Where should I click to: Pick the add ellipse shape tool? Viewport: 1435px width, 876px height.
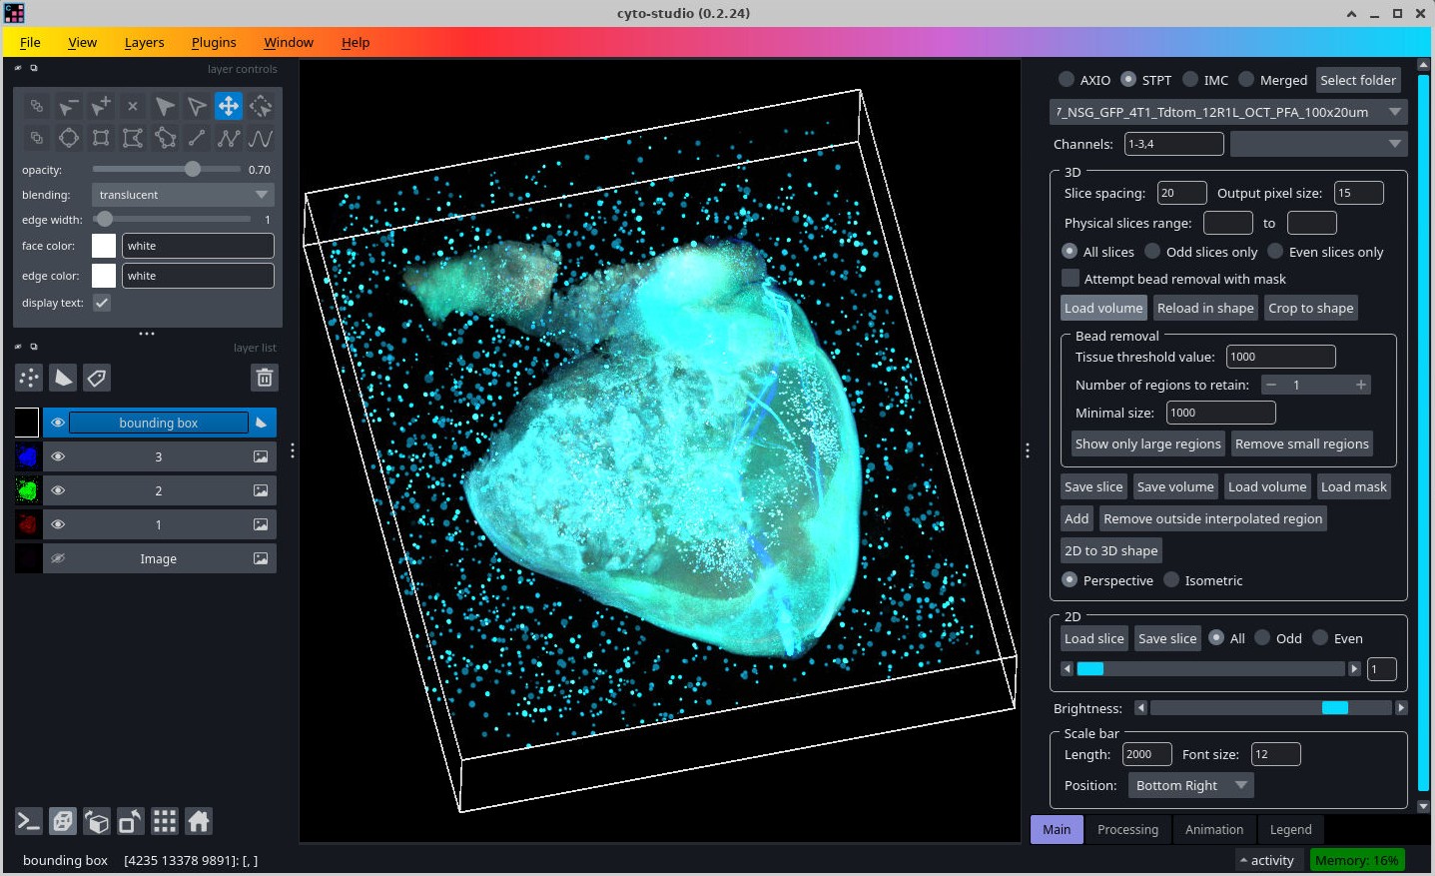coord(69,138)
